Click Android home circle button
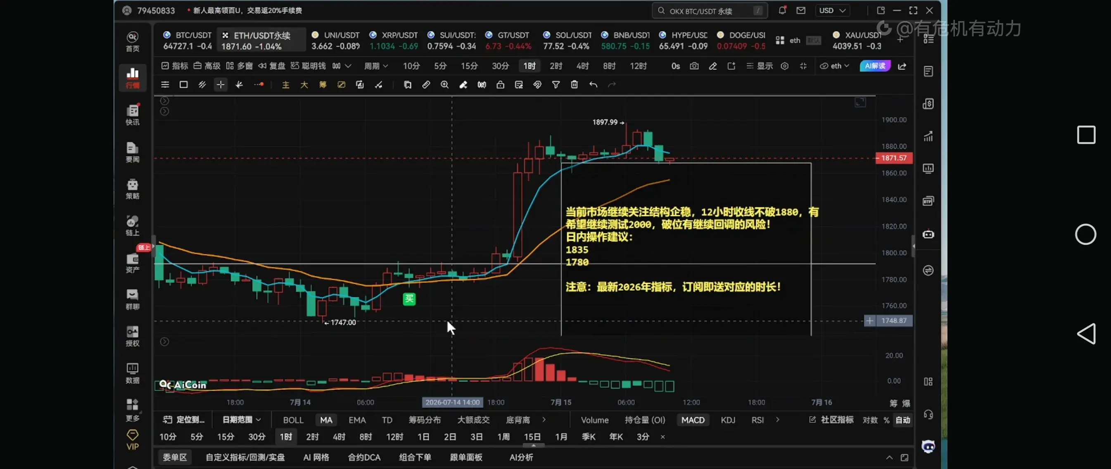The width and height of the screenshot is (1111, 469). pos(1085,234)
